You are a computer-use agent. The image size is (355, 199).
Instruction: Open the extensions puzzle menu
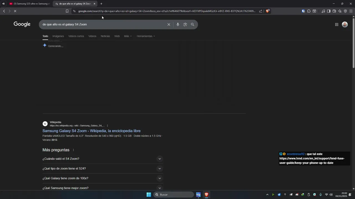(309, 11)
